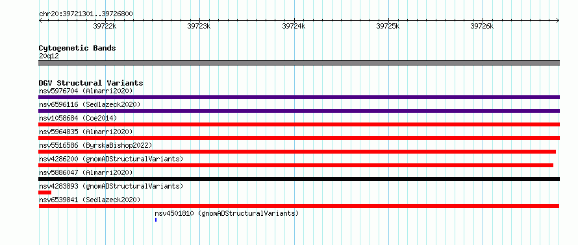578x245 pixels.
Task: Click the 39726k ruler tick label
Action: pyautogui.click(x=482, y=26)
